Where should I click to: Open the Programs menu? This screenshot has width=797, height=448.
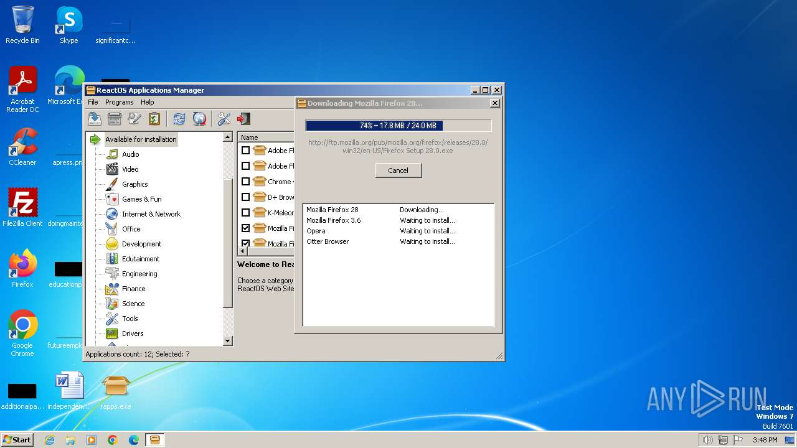[119, 102]
